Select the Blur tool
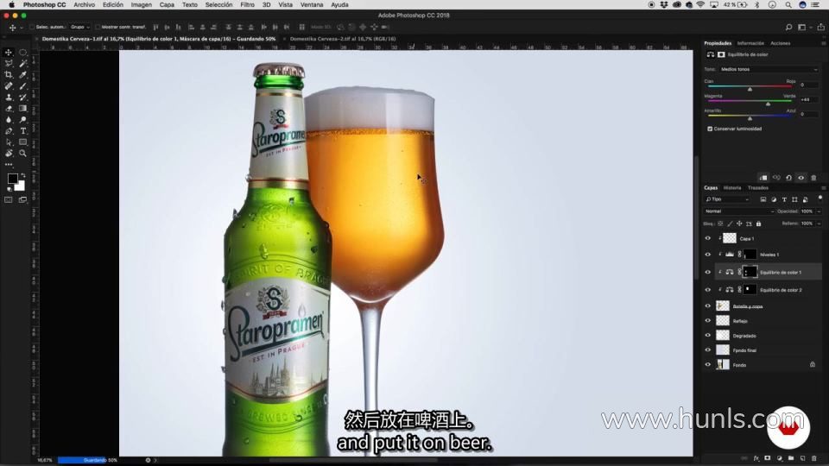Image resolution: width=829 pixels, height=466 pixels. 9,120
